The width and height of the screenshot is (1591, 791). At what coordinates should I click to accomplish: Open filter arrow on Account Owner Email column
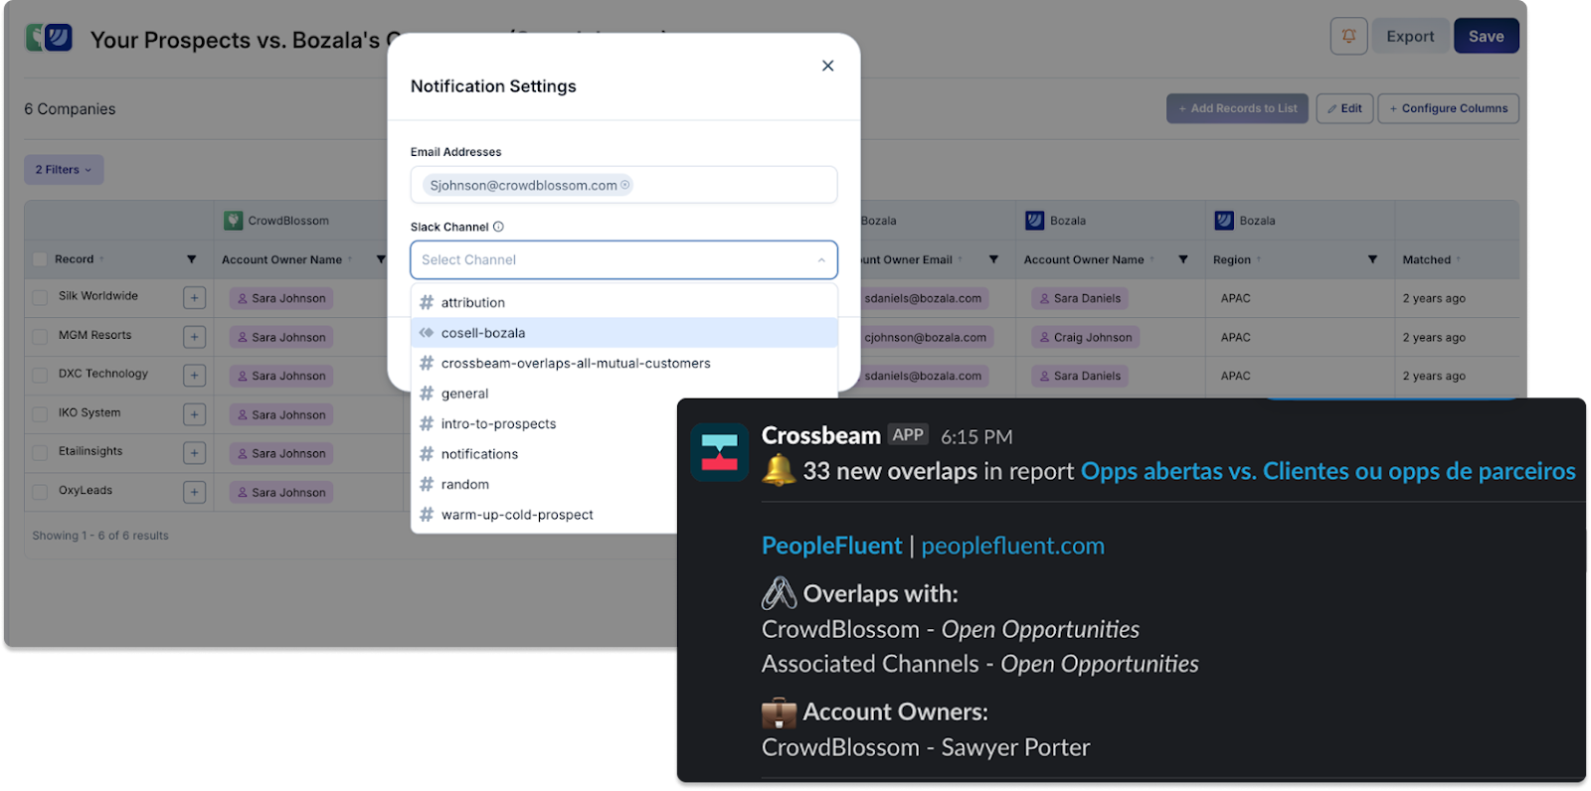tap(993, 259)
